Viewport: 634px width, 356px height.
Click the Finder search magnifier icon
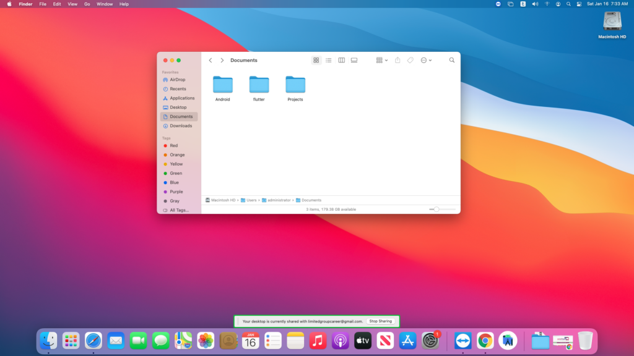[452, 60]
